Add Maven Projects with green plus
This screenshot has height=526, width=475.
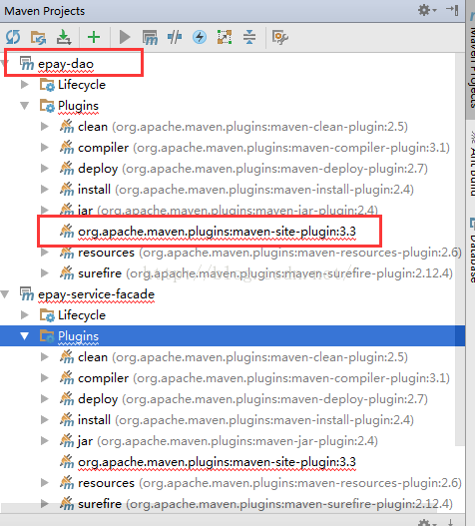click(x=94, y=37)
